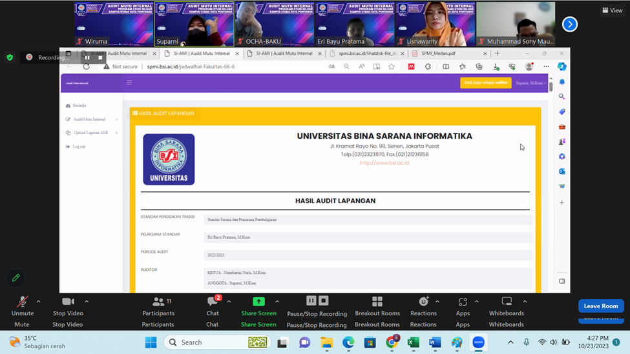The height and width of the screenshot is (354, 630).
Task: Expand chat options arrow
Action: click(229, 302)
